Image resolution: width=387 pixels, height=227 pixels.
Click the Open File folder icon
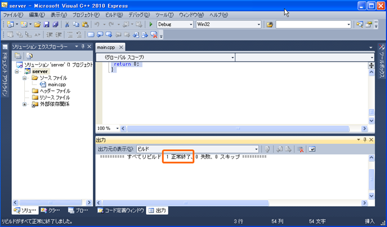click(37, 24)
